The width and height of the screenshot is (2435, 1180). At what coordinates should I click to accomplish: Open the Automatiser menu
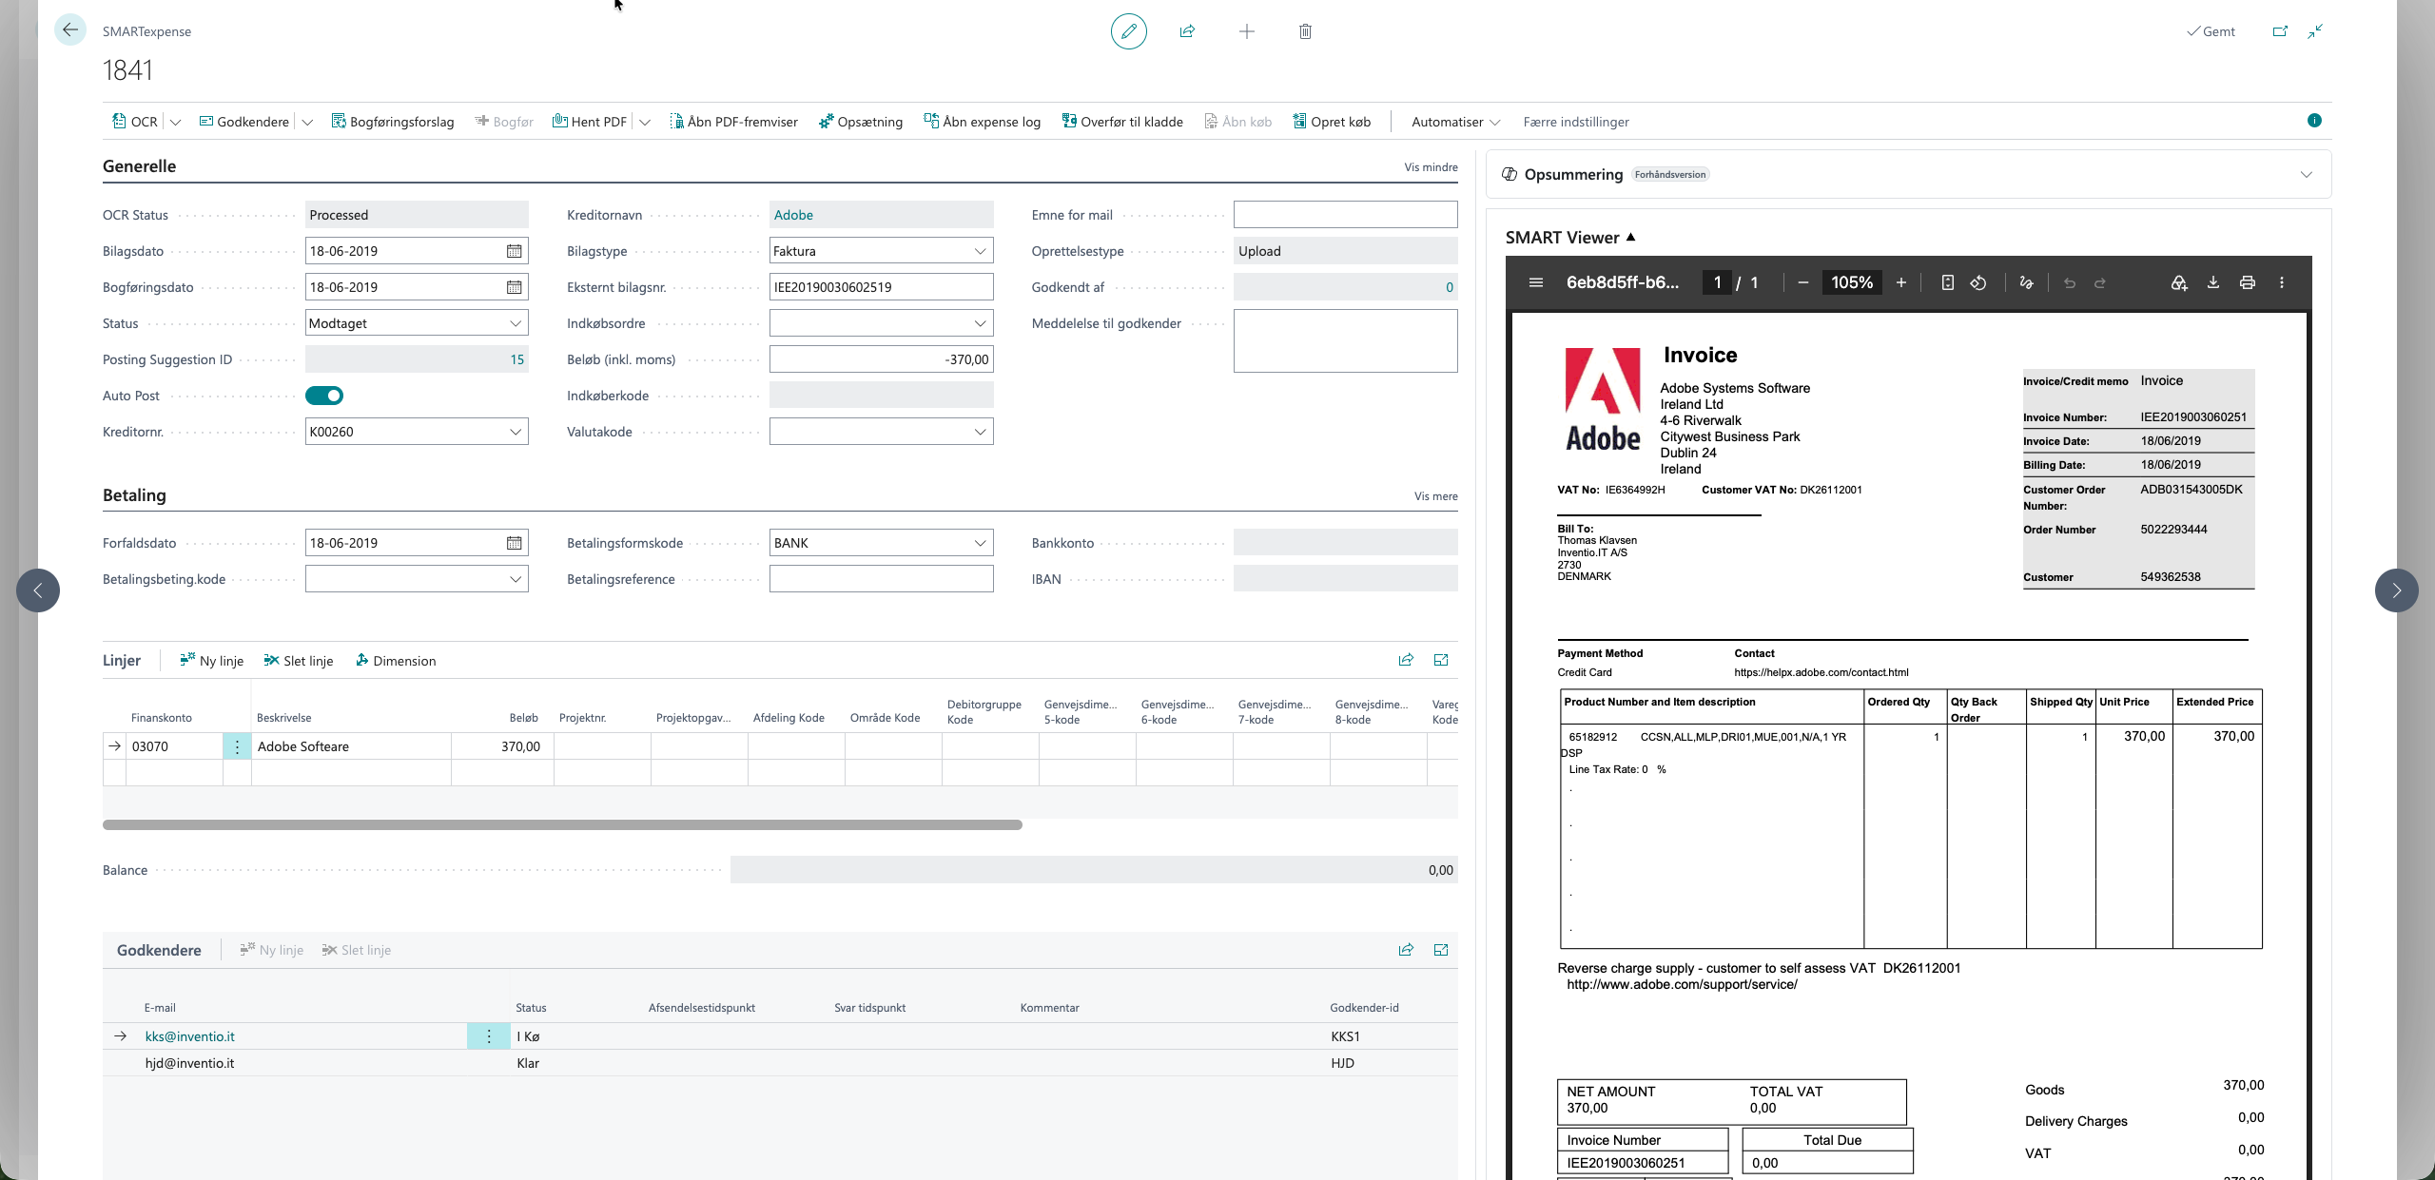[x=1455, y=122]
